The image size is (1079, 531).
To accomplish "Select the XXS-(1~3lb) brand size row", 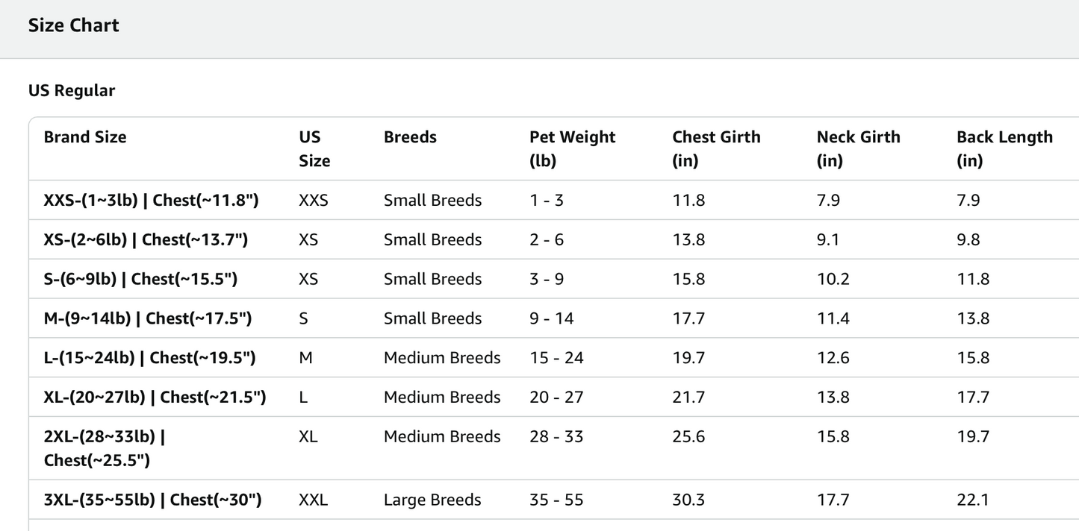I will point(554,200).
